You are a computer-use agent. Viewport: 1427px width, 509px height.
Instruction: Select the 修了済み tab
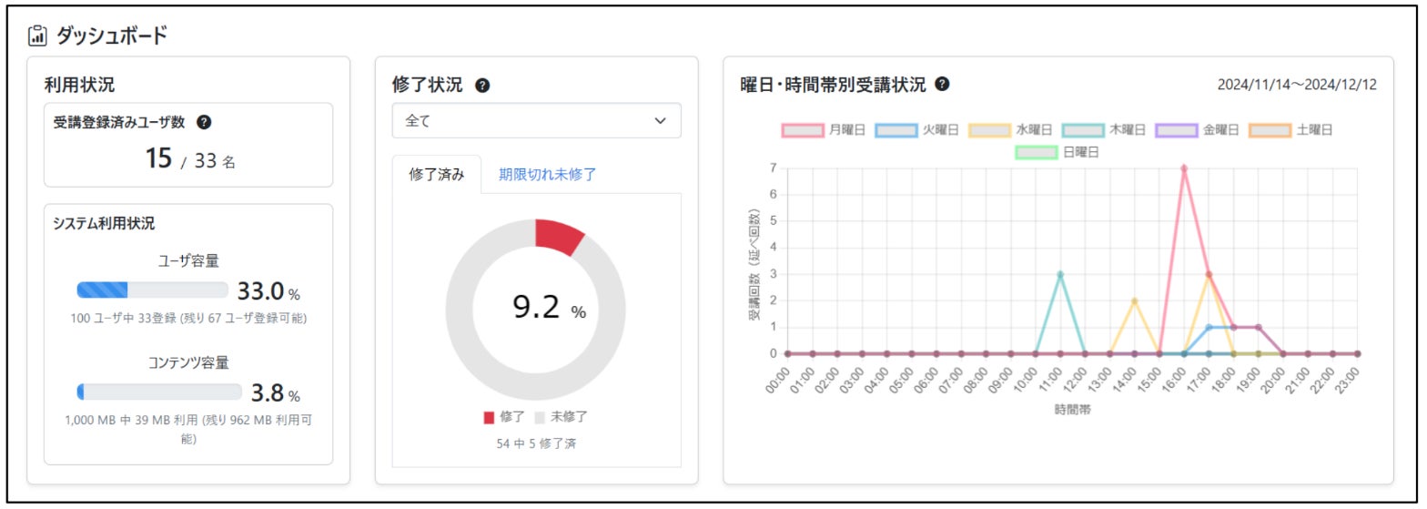click(437, 174)
